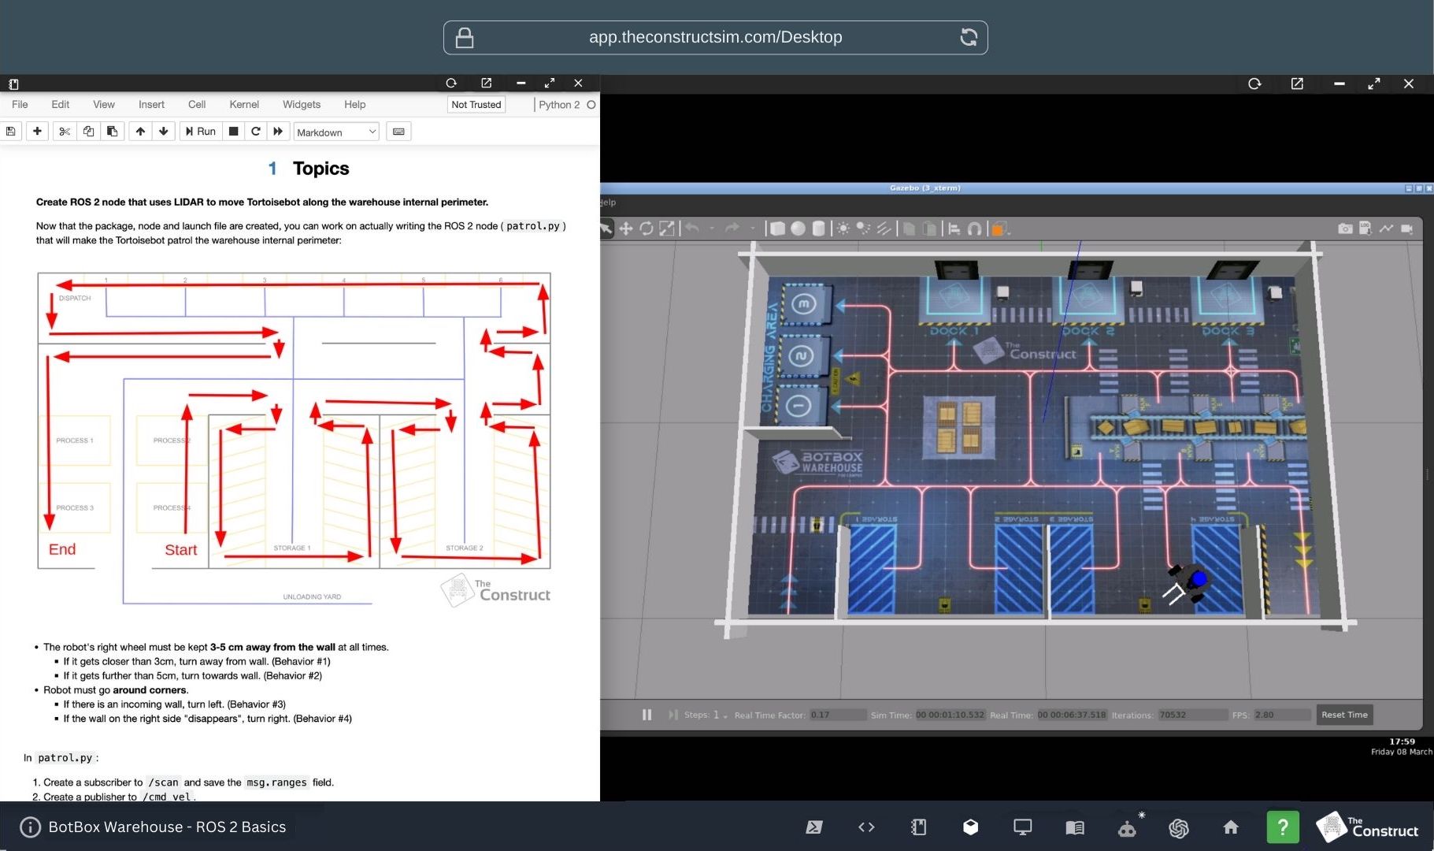1434x851 pixels.
Task: Open the graphical tools monitor icon
Action: pos(1022,827)
